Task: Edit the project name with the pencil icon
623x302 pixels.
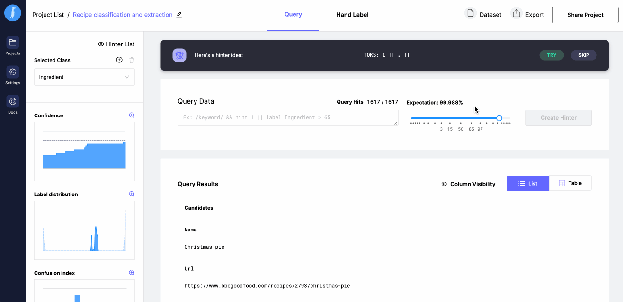Action: click(179, 15)
